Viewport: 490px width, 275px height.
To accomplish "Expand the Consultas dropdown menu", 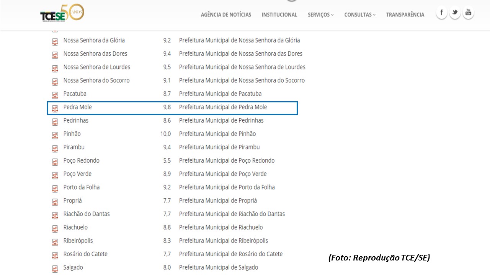I will [x=359, y=15].
